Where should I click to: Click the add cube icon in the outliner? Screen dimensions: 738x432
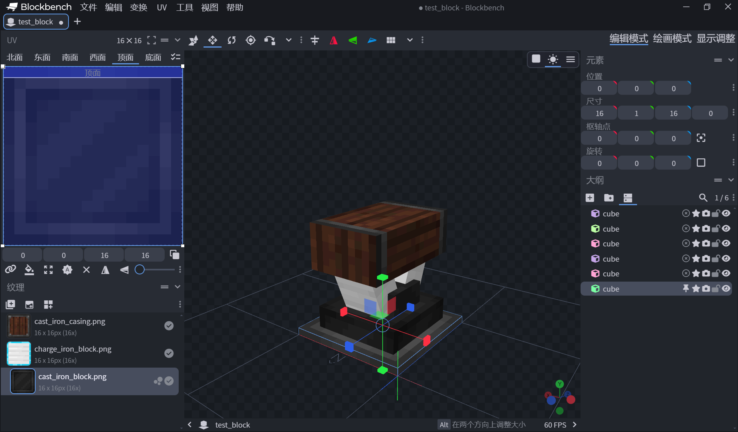pos(590,198)
